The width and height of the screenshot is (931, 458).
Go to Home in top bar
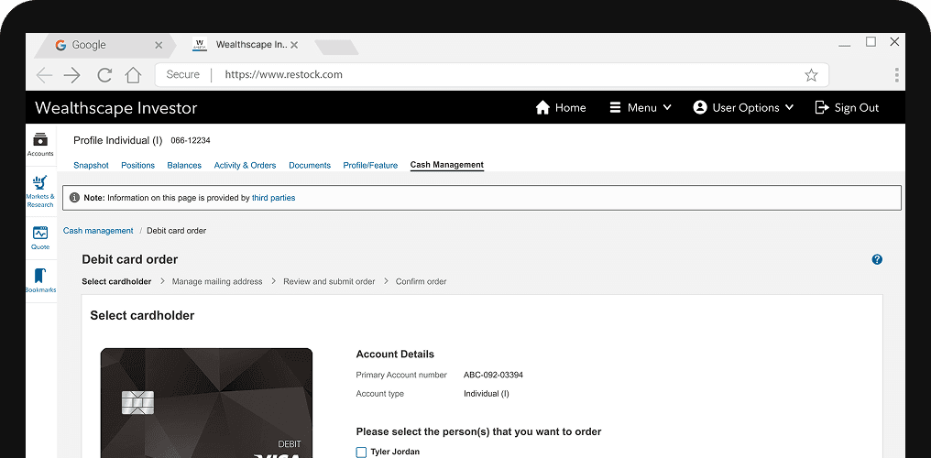[x=561, y=107]
